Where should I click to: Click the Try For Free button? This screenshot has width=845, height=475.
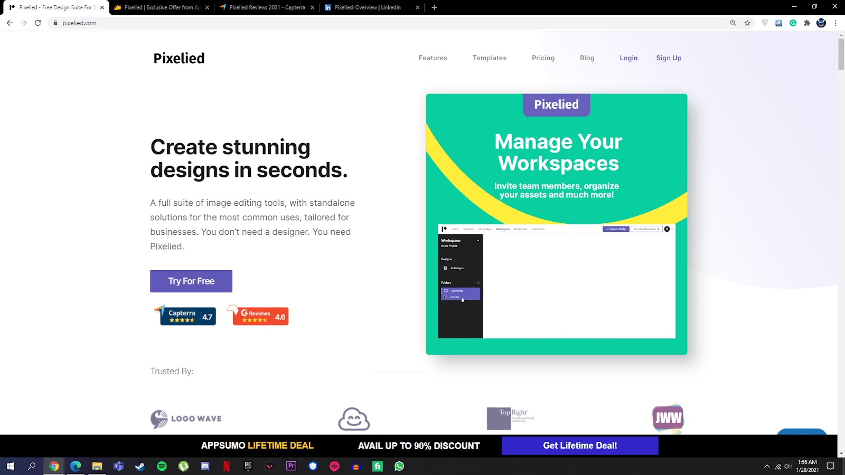tap(191, 281)
